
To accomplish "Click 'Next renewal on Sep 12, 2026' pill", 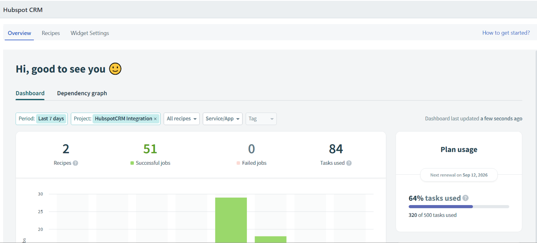I will pyautogui.click(x=459, y=175).
